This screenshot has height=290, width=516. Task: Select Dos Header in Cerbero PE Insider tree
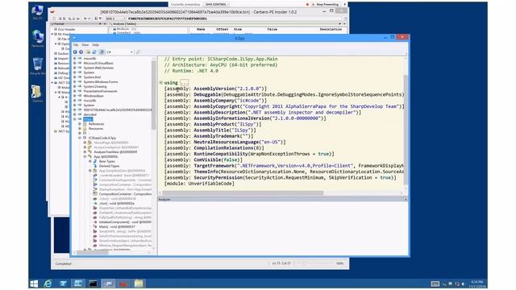click(66, 29)
